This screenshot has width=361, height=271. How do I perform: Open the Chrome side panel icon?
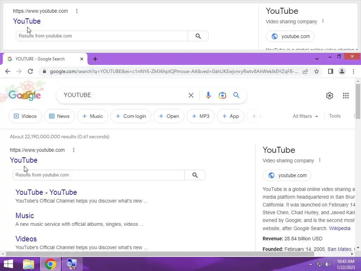pos(331,71)
